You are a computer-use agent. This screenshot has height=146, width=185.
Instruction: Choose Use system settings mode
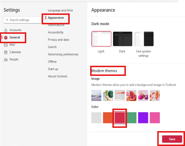[144, 39]
